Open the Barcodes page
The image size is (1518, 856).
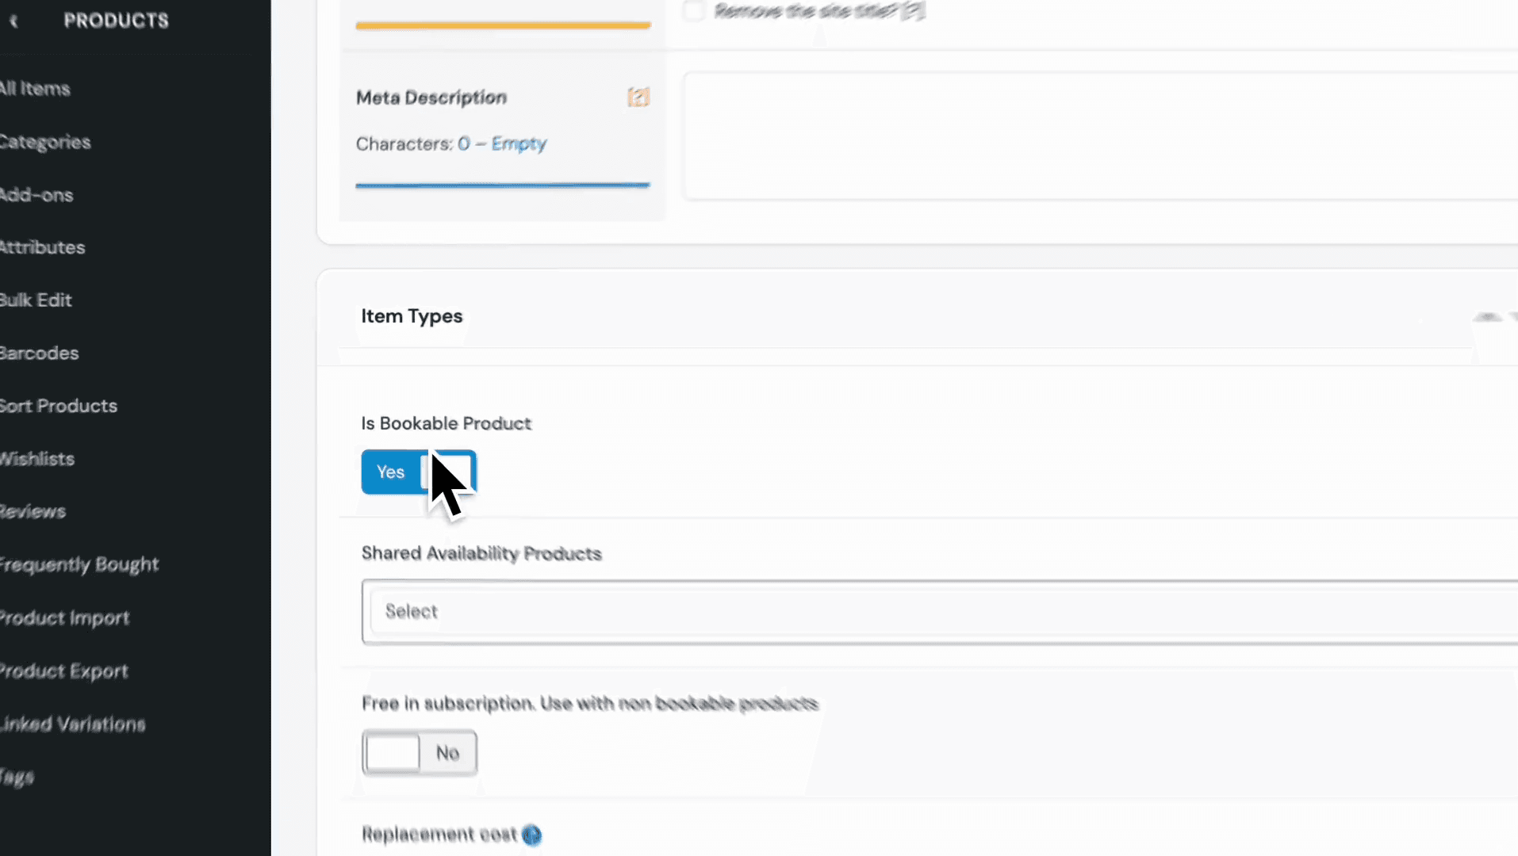click(40, 353)
